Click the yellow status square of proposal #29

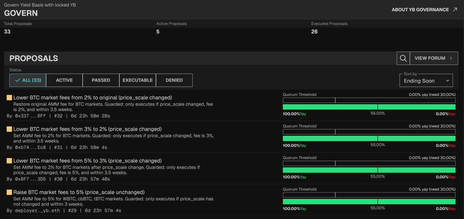(9, 192)
